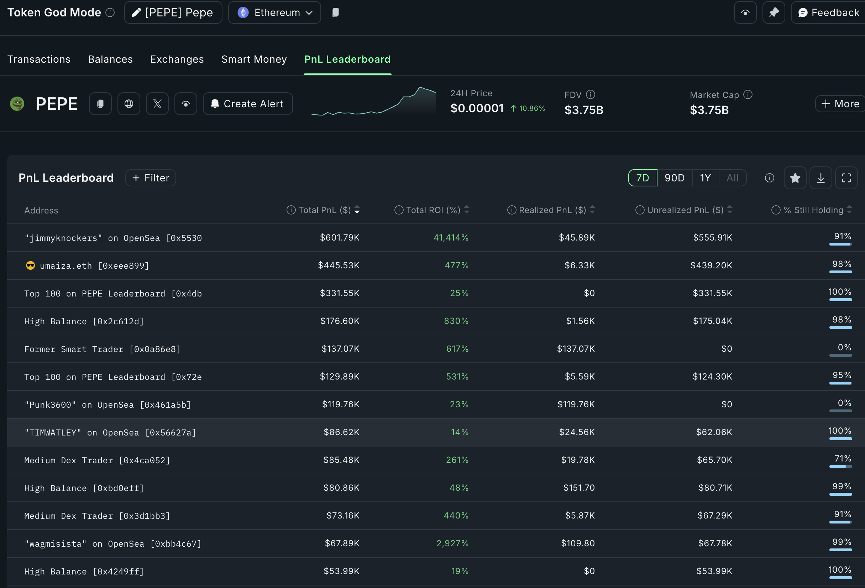Switch to the Smart Money tab
865x588 pixels.
(x=254, y=59)
